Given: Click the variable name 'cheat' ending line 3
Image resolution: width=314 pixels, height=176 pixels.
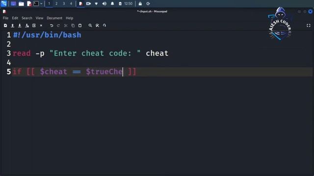Looking at the screenshot, I should [x=157, y=53].
